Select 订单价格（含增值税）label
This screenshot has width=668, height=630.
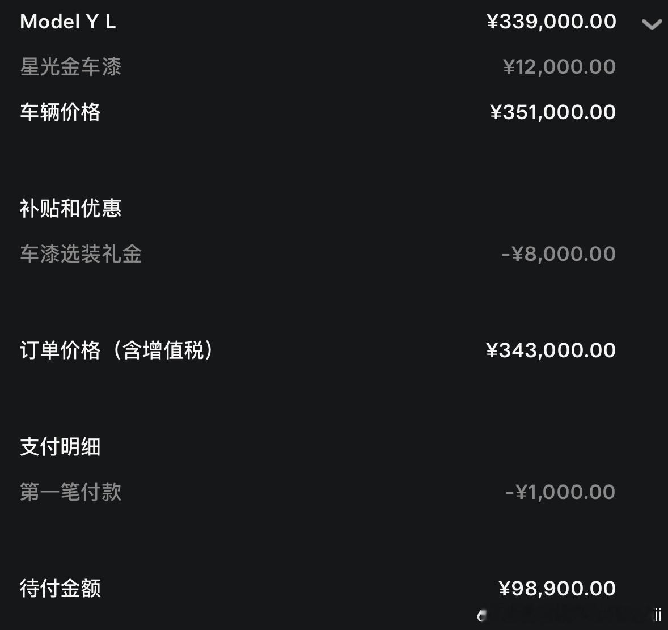pos(117,350)
